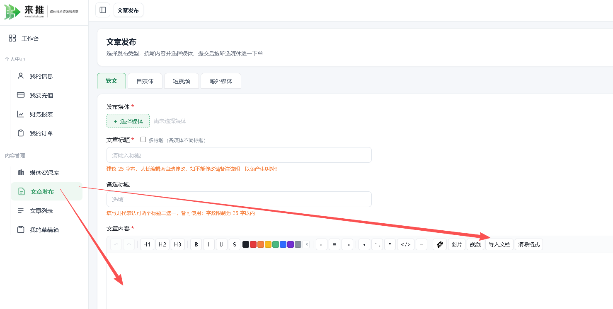Center align text
Viewport: 613px width, 309px height.
pyautogui.click(x=334, y=245)
